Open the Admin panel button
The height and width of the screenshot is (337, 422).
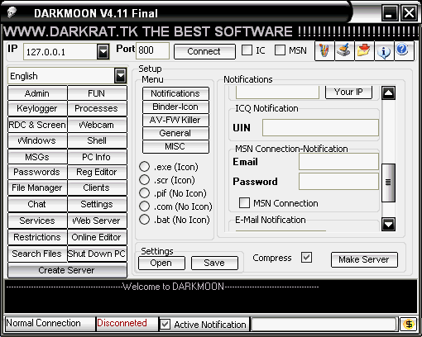(37, 93)
